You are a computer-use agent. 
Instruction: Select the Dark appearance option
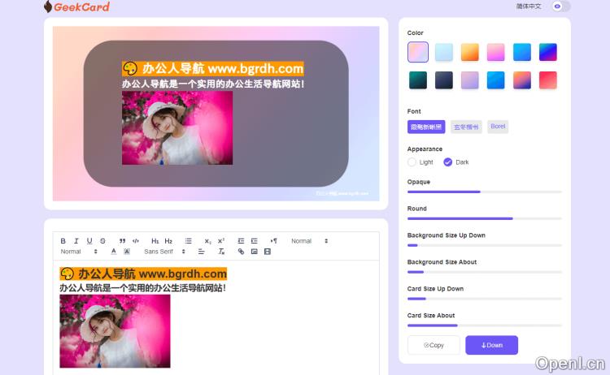coord(448,162)
